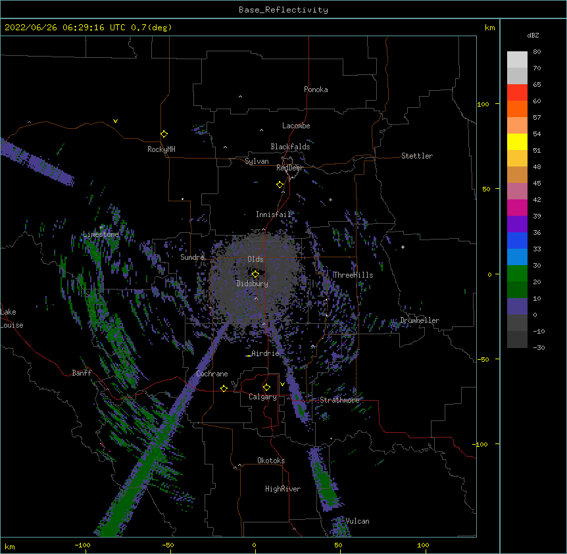Click the RockyMH label
The width and height of the screenshot is (567, 554).
tap(161, 149)
